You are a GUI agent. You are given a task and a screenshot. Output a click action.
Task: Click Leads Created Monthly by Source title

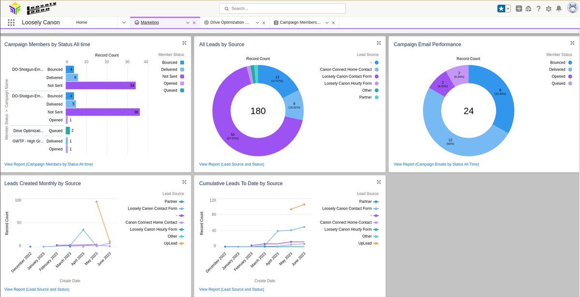click(x=43, y=184)
